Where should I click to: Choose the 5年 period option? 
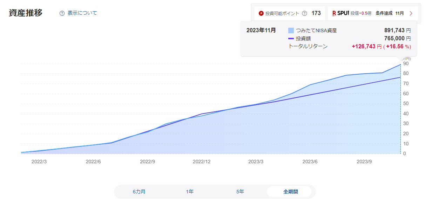pos(240,192)
